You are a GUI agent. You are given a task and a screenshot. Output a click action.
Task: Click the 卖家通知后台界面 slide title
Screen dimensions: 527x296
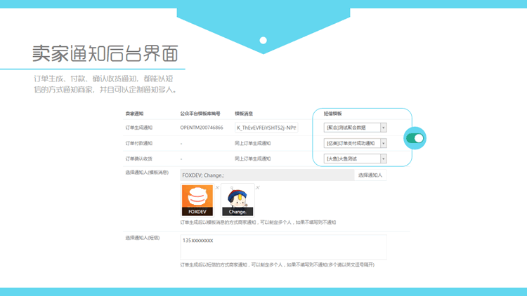tap(105, 54)
